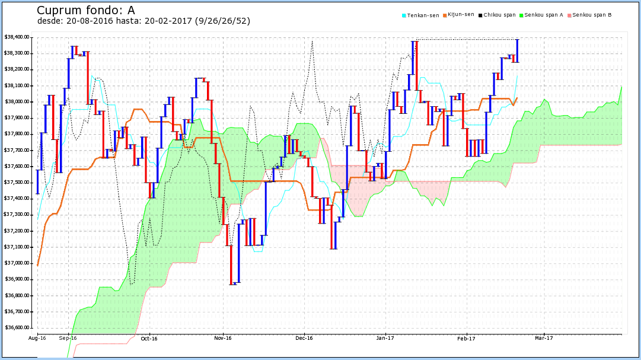The image size is (641, 360).
Task: Click the "$38,100.00" price axis label
Action: click(x=17, y=85)
